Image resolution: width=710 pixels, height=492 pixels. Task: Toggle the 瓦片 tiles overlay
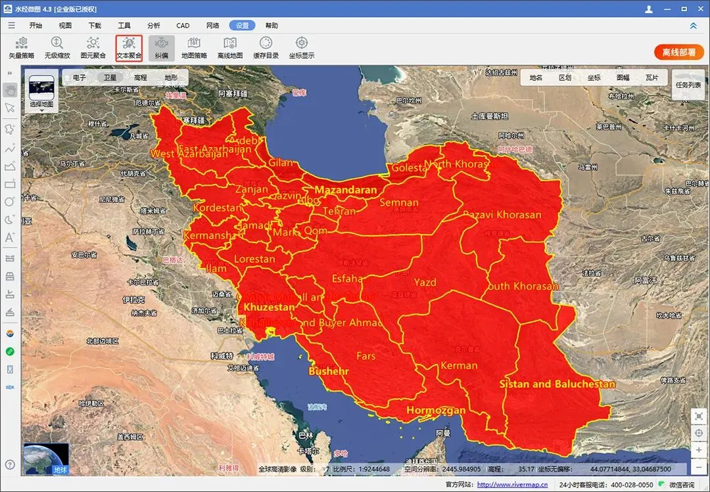(651, 78)
